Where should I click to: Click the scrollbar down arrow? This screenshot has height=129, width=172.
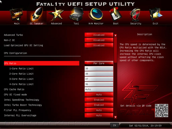(x=115, y=117)
